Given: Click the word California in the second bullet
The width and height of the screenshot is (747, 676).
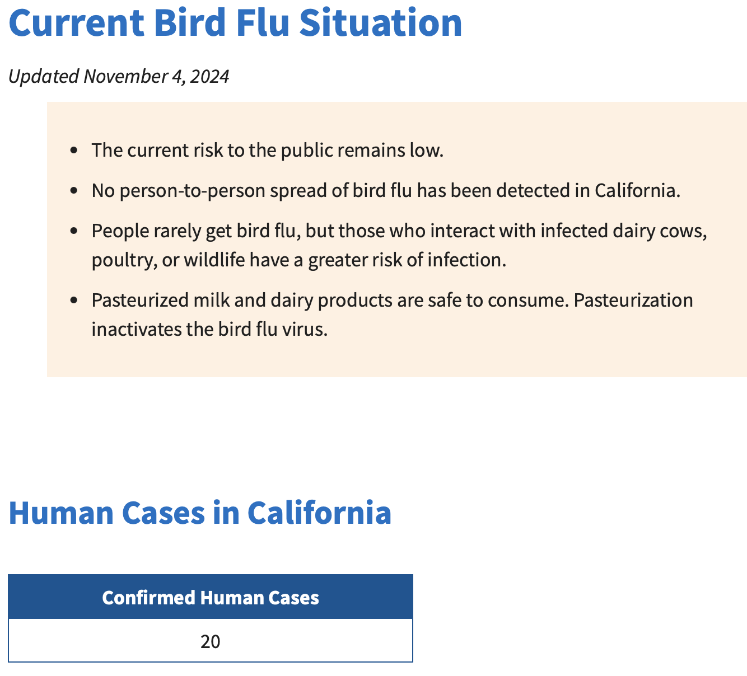Looking at the screenshot, I should [x=637, y=191].
